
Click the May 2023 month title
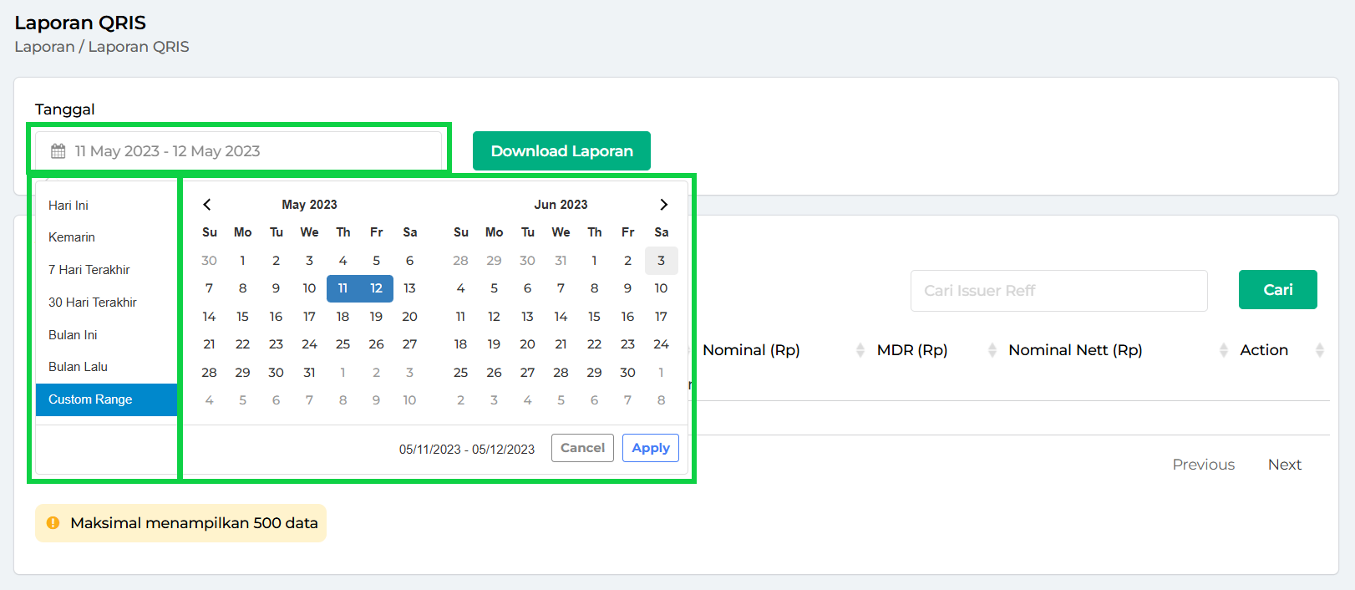[x=310, y=205]
